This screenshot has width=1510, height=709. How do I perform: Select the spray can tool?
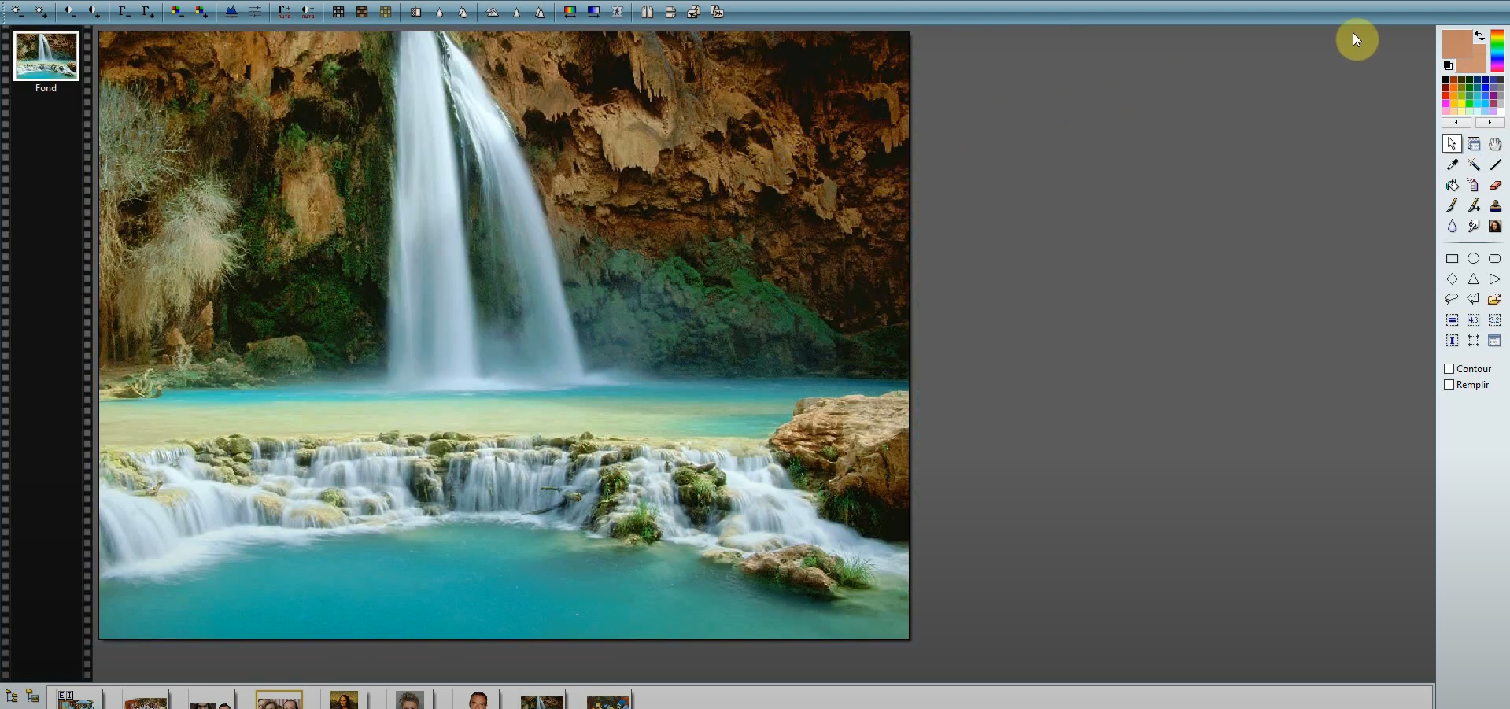click(x=1473, y=185)
